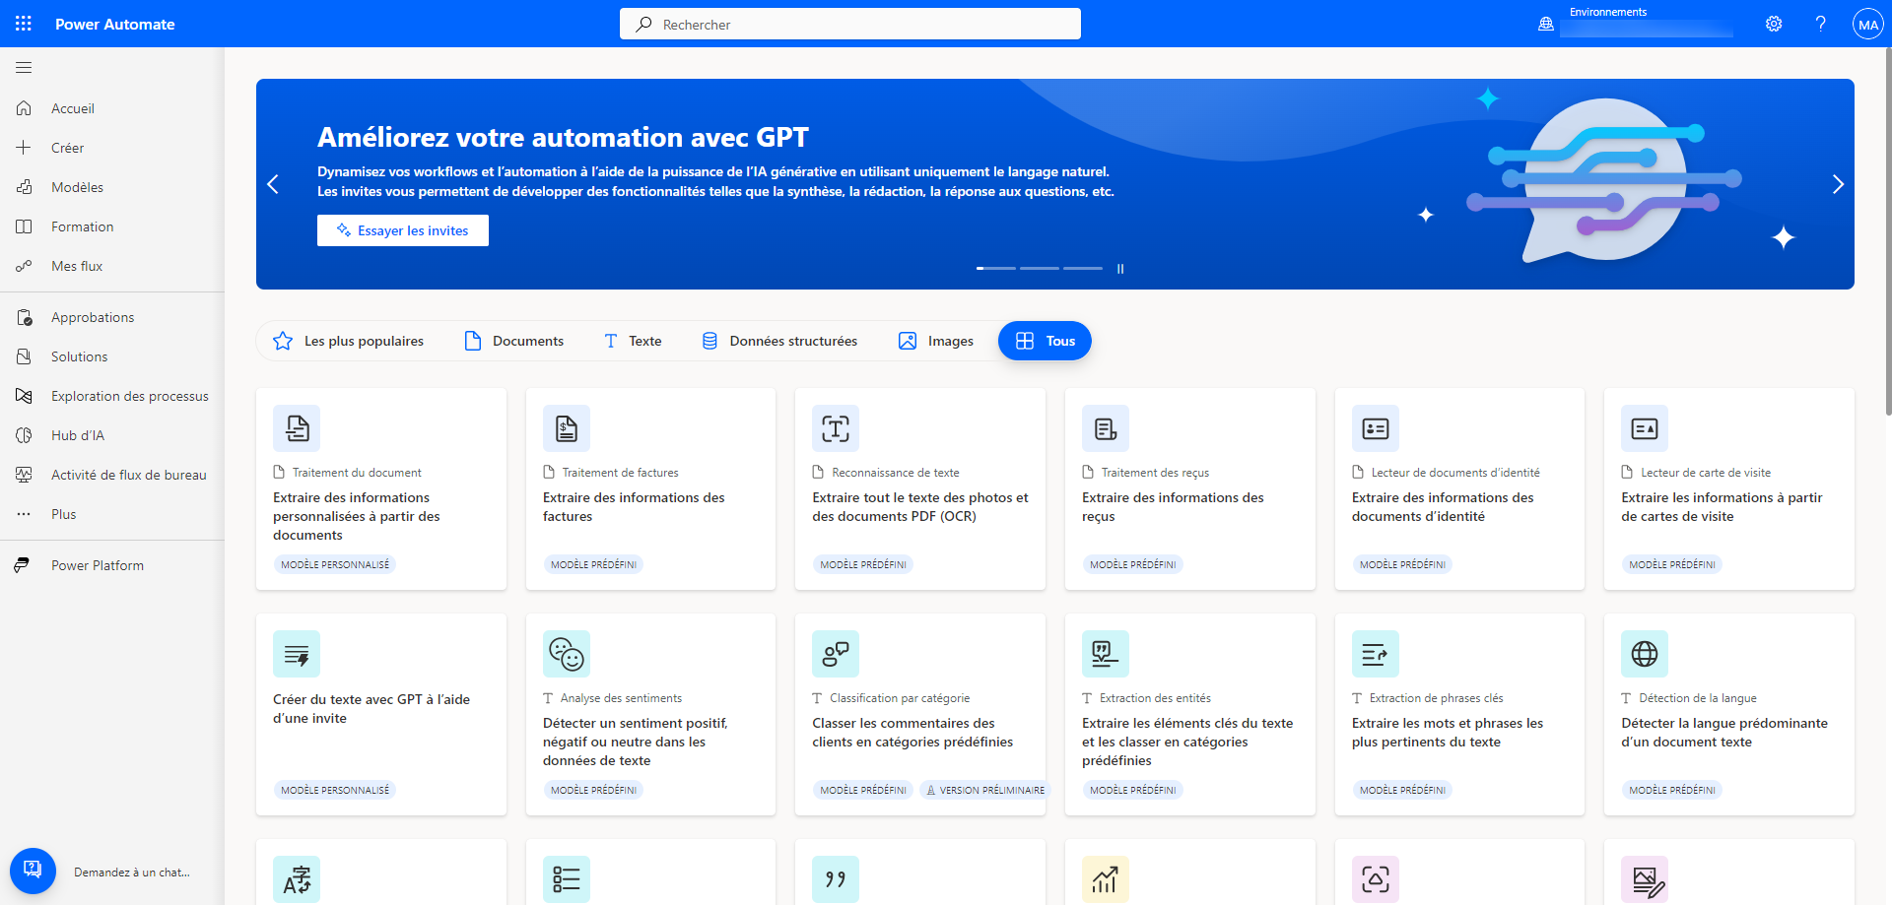Open the MA account avatar
Viewport: 1892px width, 905px height.
tap(1868, 25)
